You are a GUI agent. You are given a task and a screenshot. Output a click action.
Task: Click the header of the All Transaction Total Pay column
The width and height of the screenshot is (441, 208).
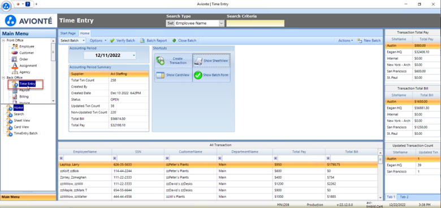tap(299, 152)
